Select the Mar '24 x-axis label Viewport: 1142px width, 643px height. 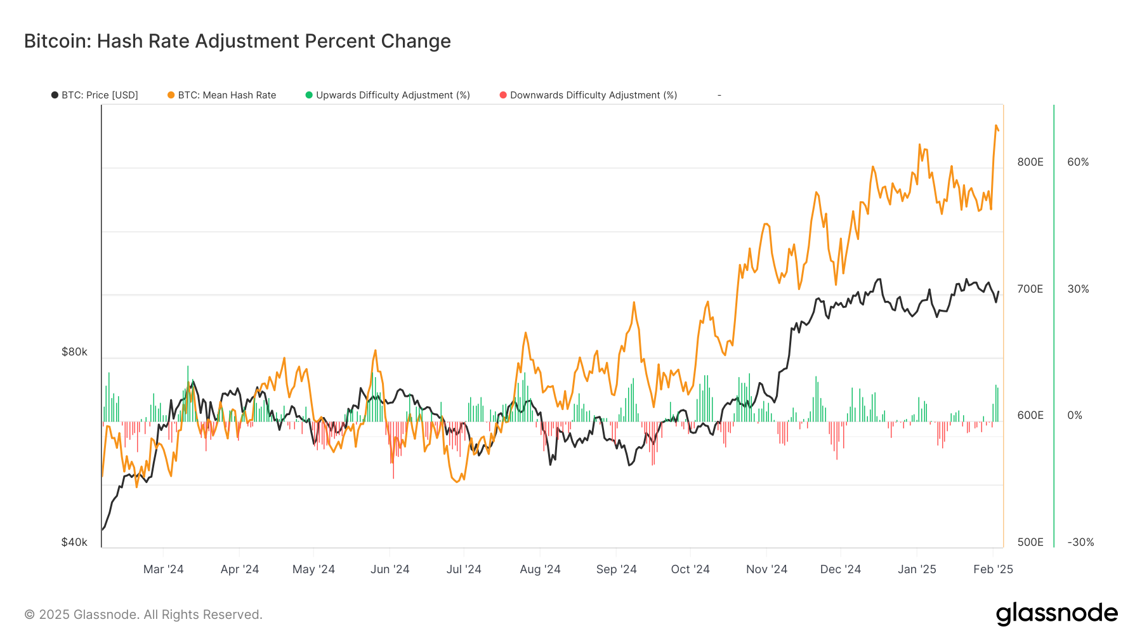[163, 569]
